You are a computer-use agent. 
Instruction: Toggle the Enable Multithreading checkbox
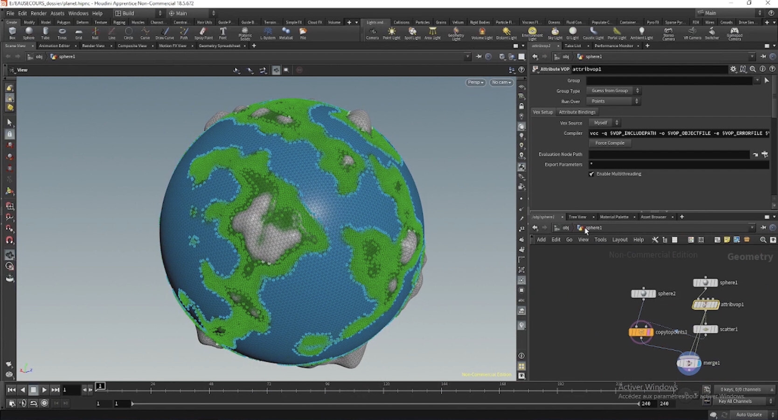pyautogui.click(x=591, y=174)
